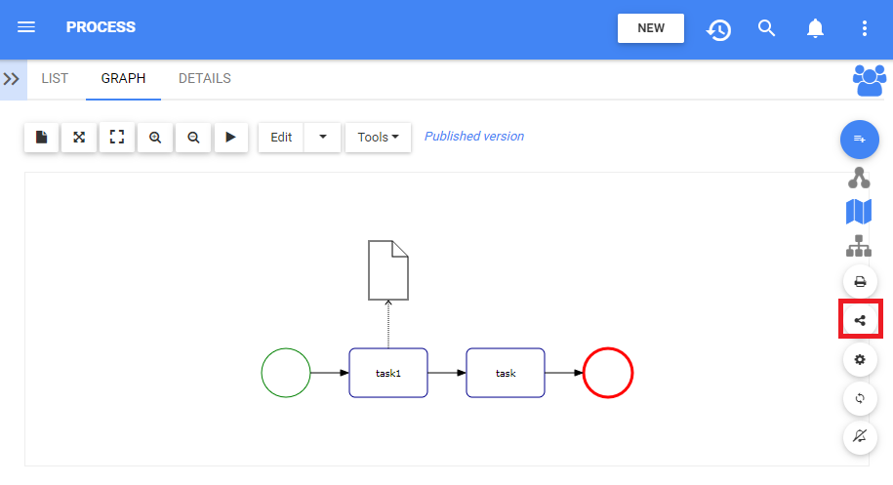Viewport: 893px width, 485px height.
Task: Switch to the LIST tab
Action: click(55, 79)
